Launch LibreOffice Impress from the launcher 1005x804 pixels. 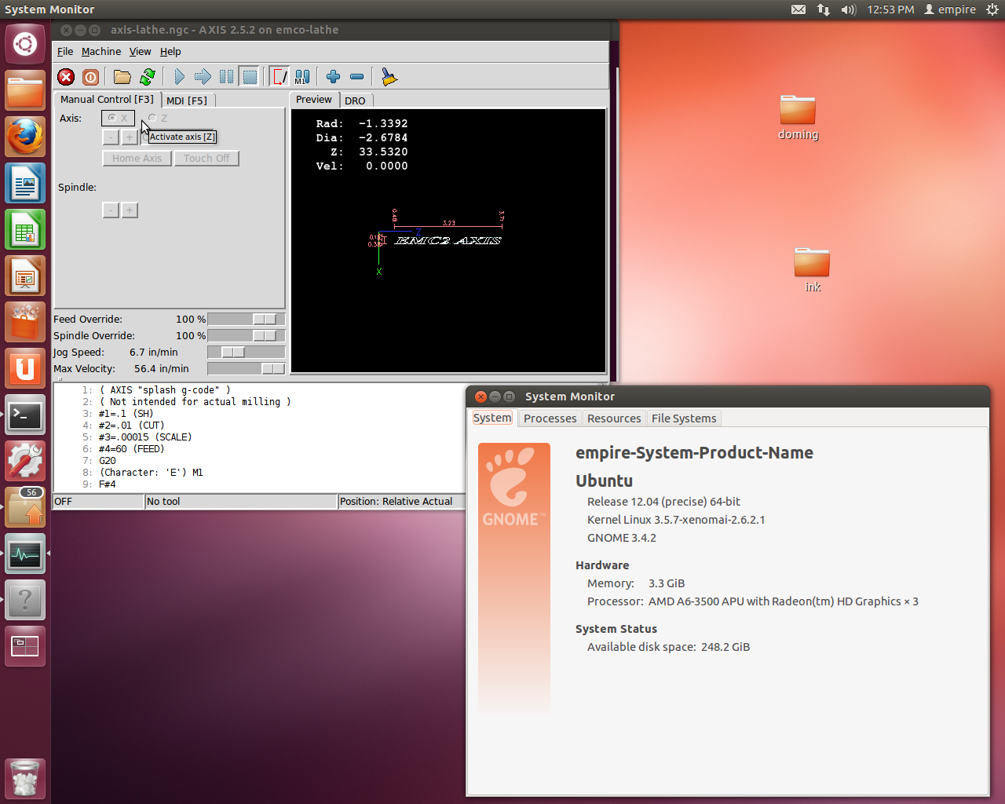tap(25, 276)
